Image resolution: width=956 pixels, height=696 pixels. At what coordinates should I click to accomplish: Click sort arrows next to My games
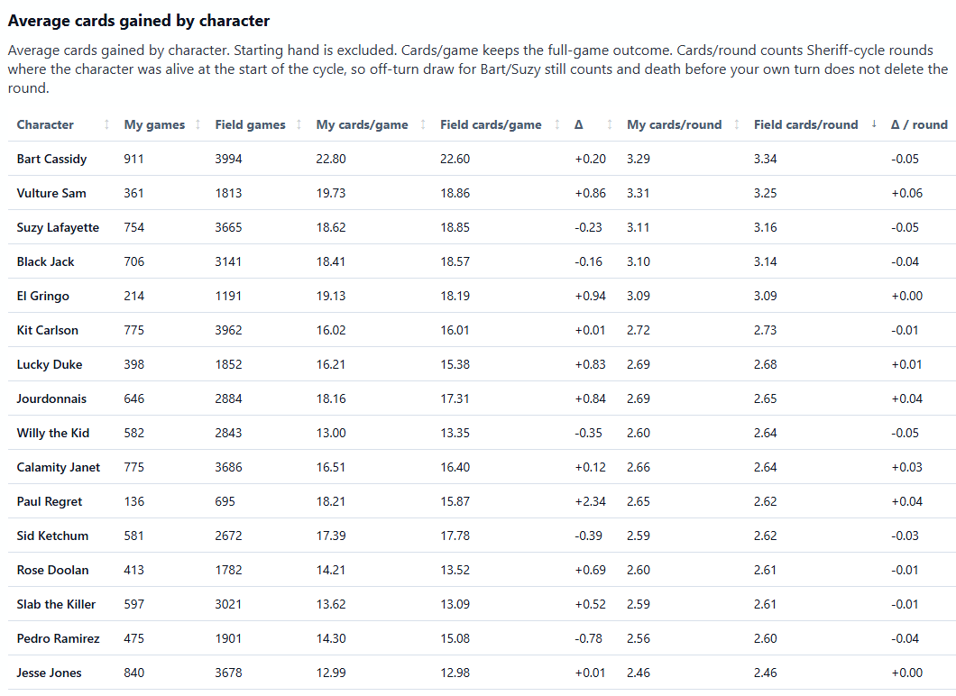click(198, 125)
